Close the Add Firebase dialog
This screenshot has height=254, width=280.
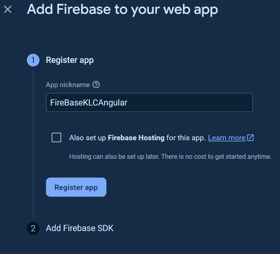pos(8,9)
